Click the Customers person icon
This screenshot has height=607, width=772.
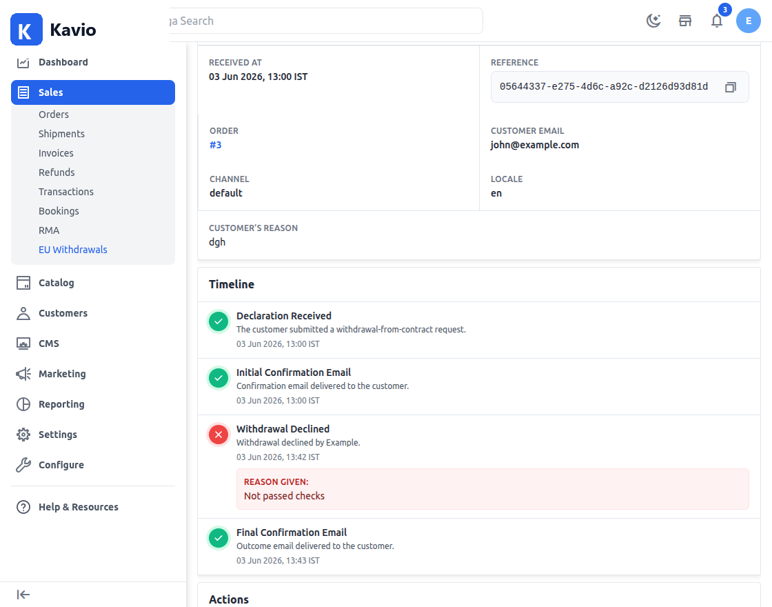pos(23,313)
